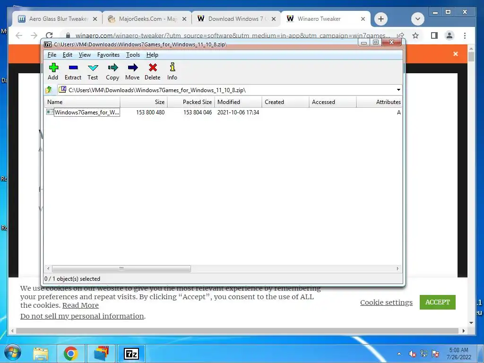Open Chrome three-dot menu
Image resolution: width=484 pixels, height=363 pixels.
coord(465,35)
